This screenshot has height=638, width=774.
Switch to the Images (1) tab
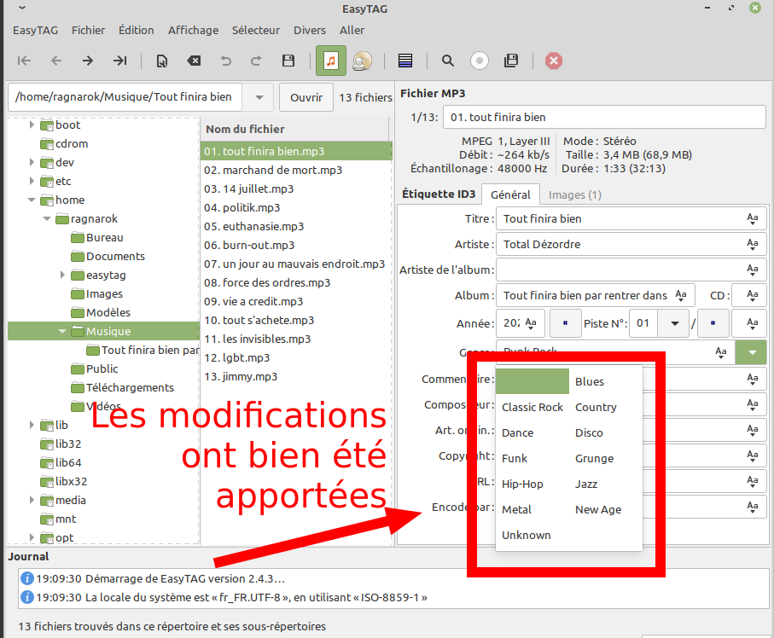point(574,194)
